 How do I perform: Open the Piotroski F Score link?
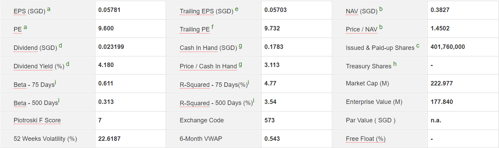pyautogui.click(x=37, y=120)
